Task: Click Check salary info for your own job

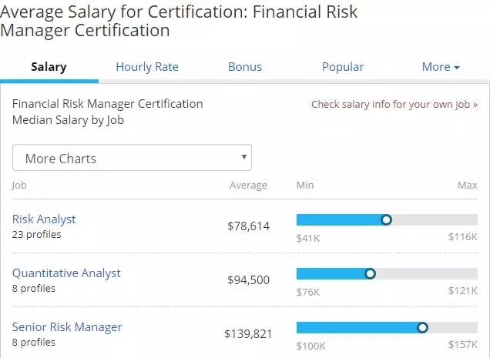Action: tap(394, 105)
